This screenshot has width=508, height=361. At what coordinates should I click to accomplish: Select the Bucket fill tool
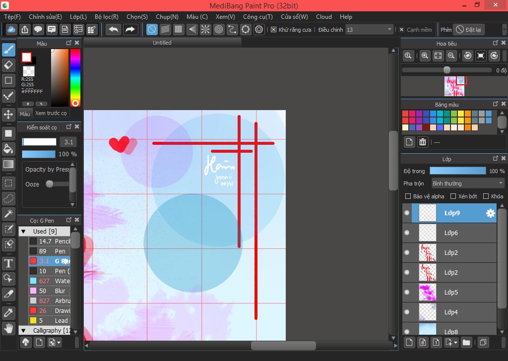pos(8,149)
